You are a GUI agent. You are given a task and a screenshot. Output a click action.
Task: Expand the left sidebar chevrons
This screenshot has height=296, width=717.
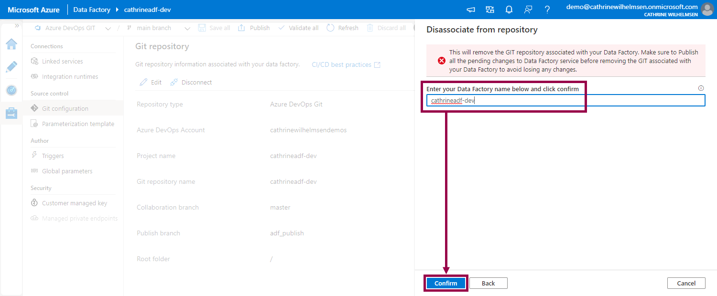point(17,26)
